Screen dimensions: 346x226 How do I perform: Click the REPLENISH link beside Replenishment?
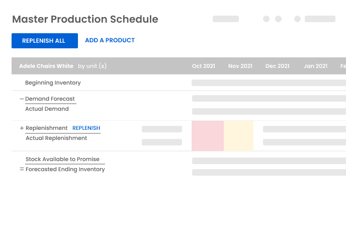86,128
